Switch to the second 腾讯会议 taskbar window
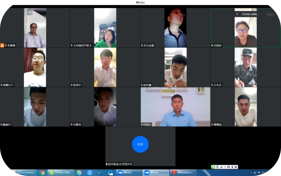Screen dimensions: 281x176 pyautogui.click(x=156, y=173)
